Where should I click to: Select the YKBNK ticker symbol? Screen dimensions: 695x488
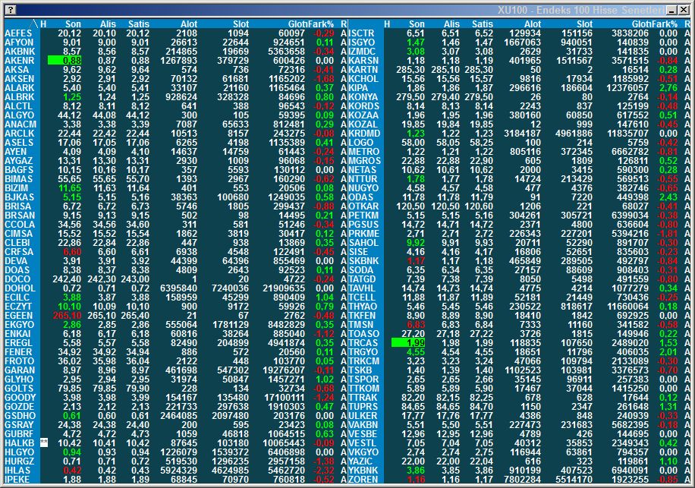coord(363,471)
